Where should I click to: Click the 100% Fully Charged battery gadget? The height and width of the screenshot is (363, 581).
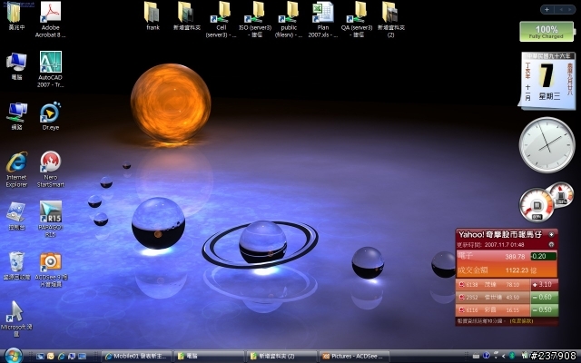point(547,32)
